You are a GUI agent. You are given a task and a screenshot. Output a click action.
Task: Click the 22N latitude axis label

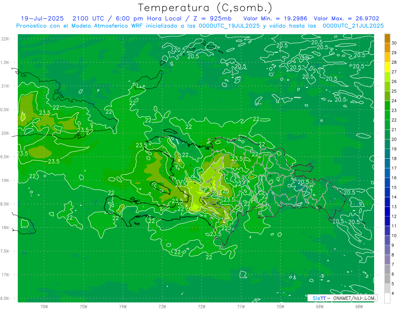(x=5, y=39)
